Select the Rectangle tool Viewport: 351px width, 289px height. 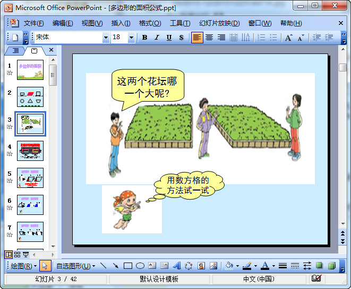(x=128, y=266)
